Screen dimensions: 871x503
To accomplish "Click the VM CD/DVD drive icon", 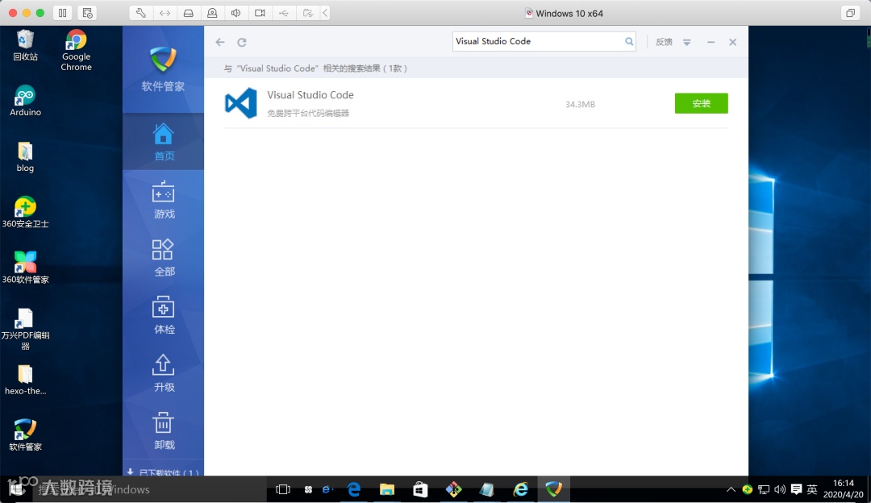I will [x=212, y=13].
